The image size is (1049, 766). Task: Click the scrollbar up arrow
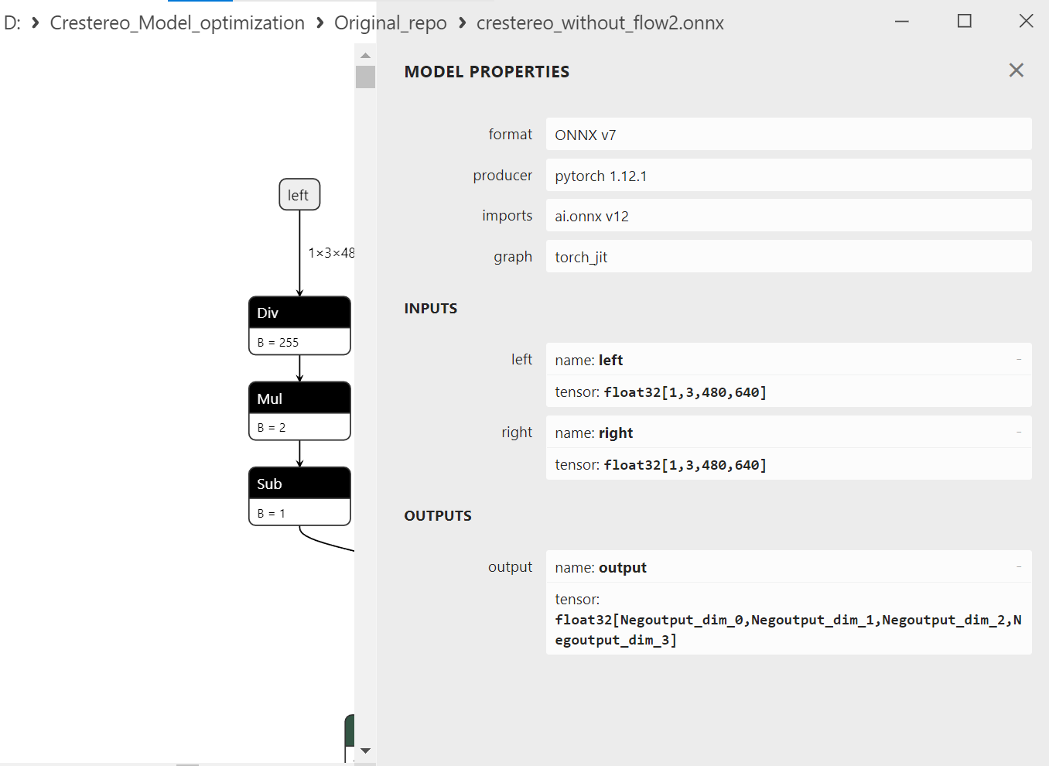click(x=365, y=54)
